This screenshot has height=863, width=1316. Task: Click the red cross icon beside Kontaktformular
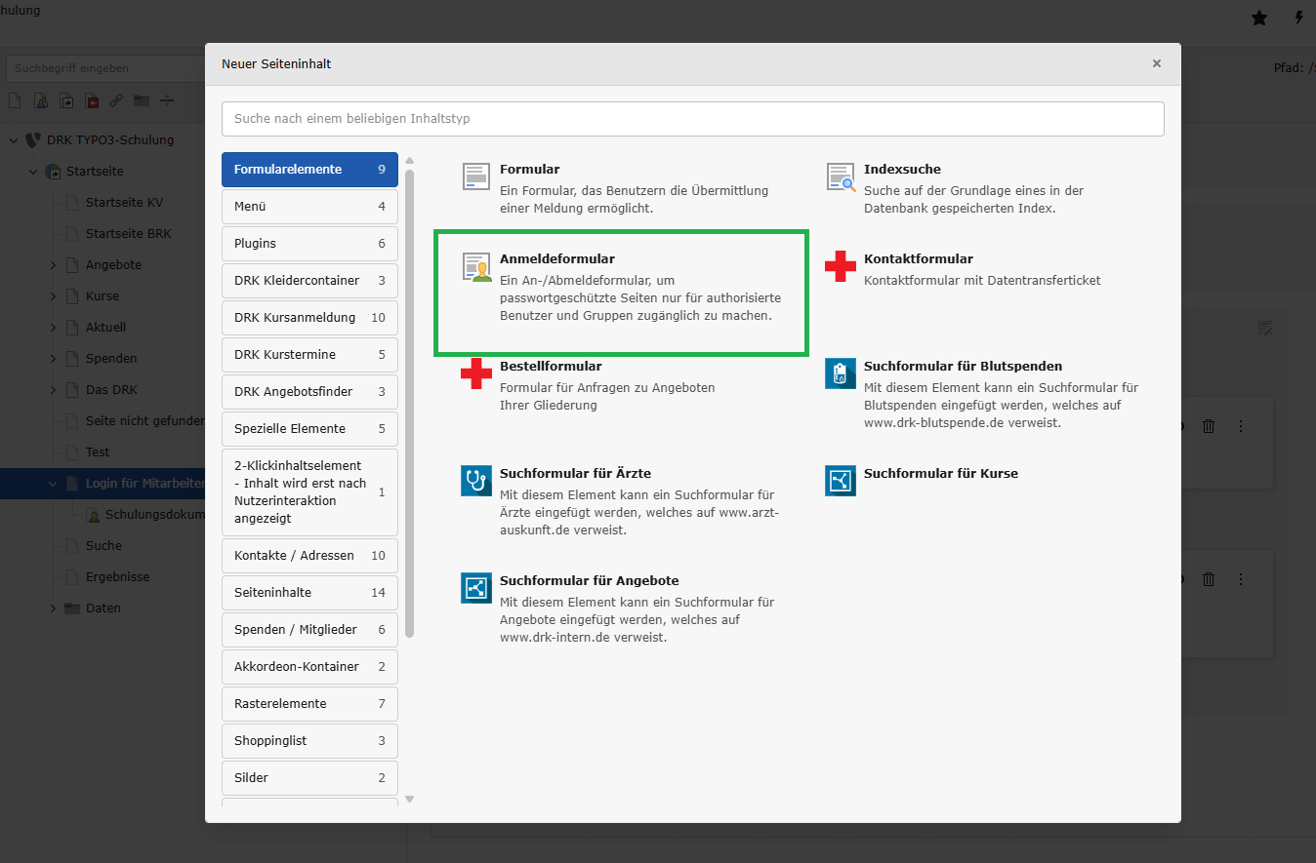tap(841, 266)
